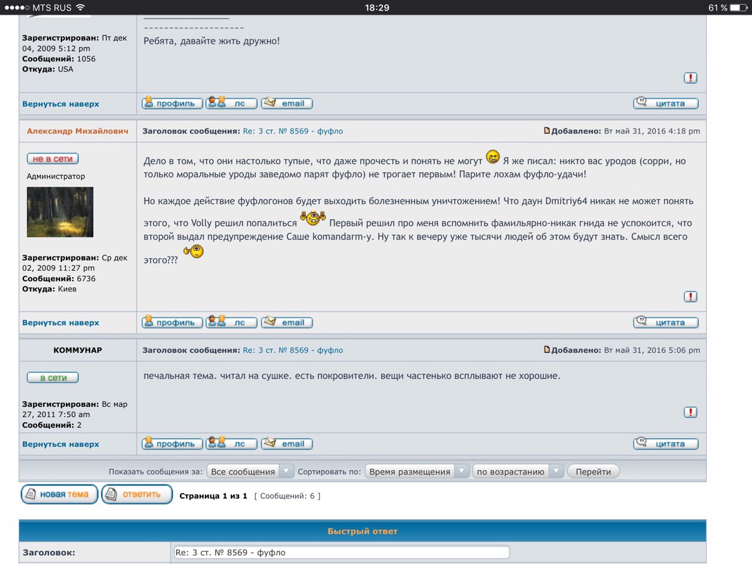This screenshot has width=752, height=564.
Task: Expand the Время размещения sort dropdown
Action: click(x=417, y=471)
